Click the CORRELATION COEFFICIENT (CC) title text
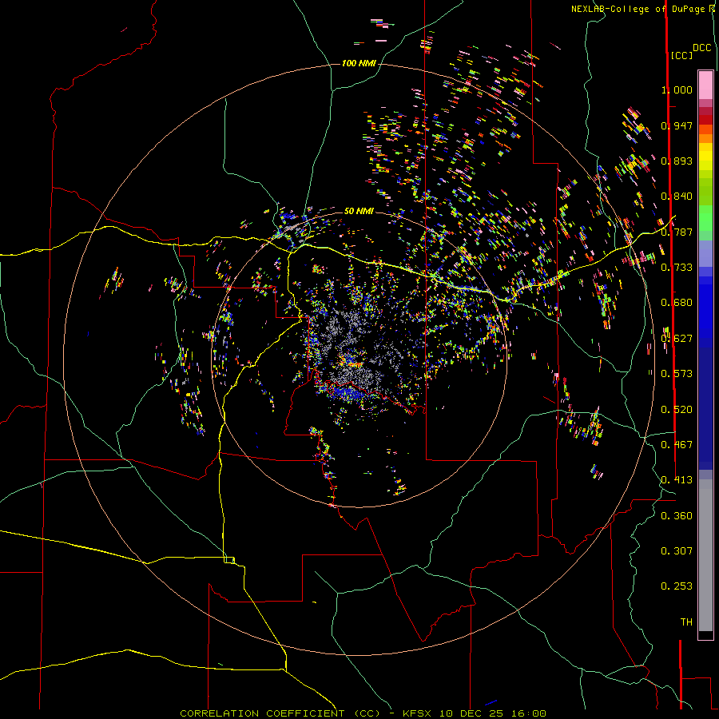Viewport: 719px width, 719px height. [x=280, y=713]
